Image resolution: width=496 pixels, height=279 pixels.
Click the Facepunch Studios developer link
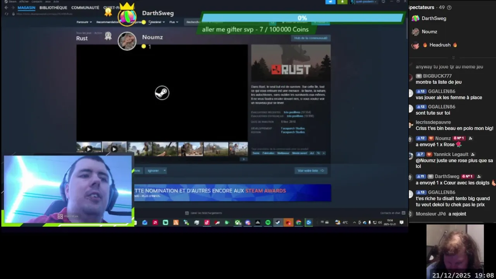point(293,128)
